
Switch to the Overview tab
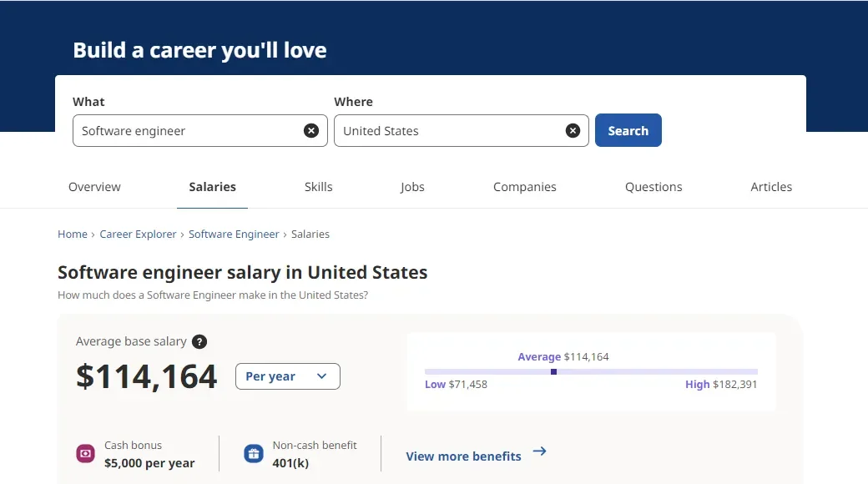click(94, 187)
